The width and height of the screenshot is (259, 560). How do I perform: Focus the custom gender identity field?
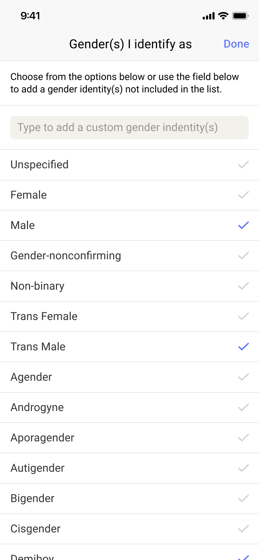[129, 128]
